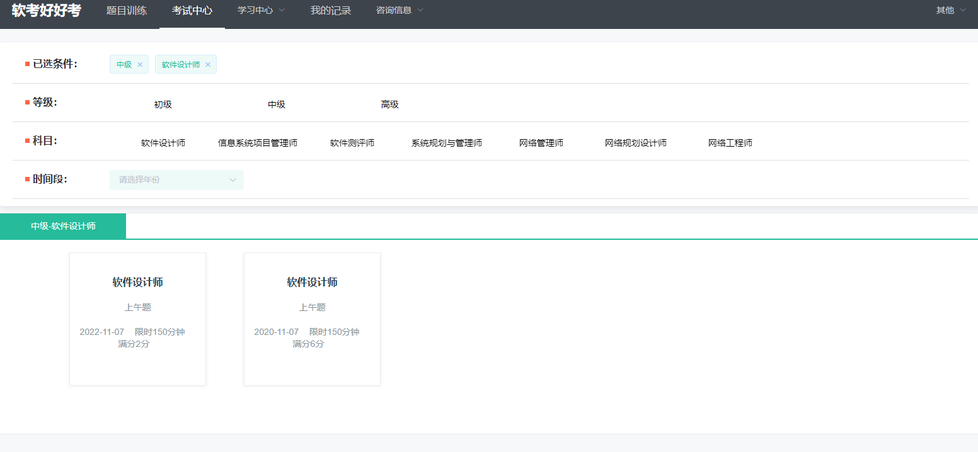This screenshot has width=978, height=452.
Task: Click 满分6分 text on exam card
Action: click(x=308, y=344)
